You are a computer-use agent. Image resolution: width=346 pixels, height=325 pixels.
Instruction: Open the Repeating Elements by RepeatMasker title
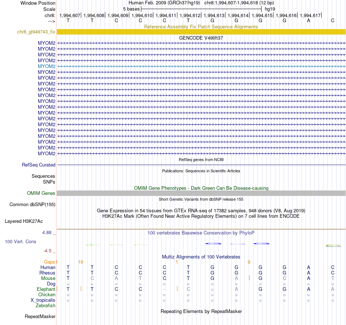coord(201,311)
